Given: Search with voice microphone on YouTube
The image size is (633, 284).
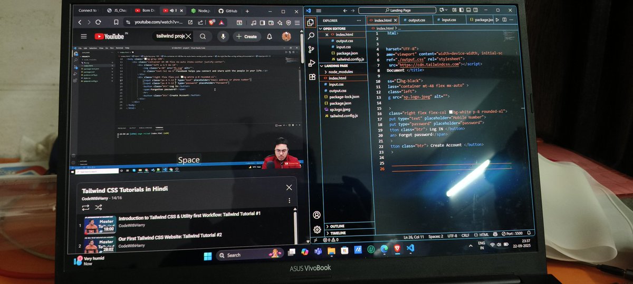Looking at the screenshot, I should (223, 36).
